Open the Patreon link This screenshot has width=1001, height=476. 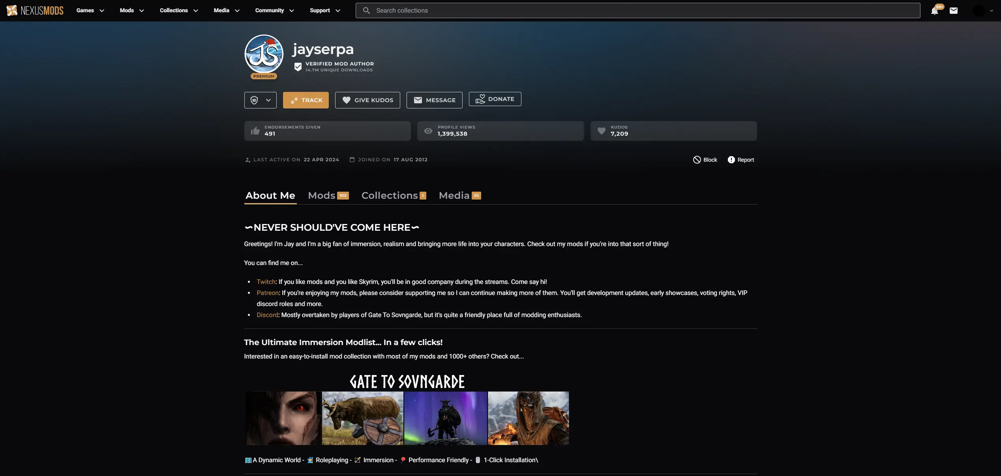coord(268,293)
